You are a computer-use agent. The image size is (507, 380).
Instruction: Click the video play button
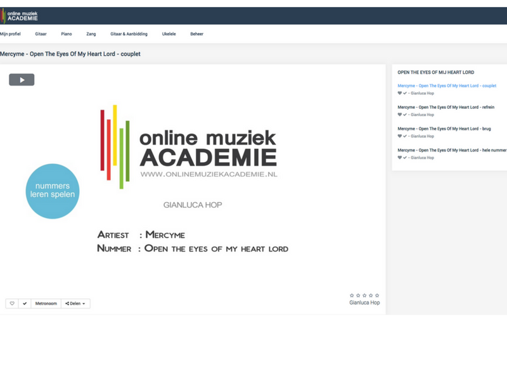click(22, 80)
